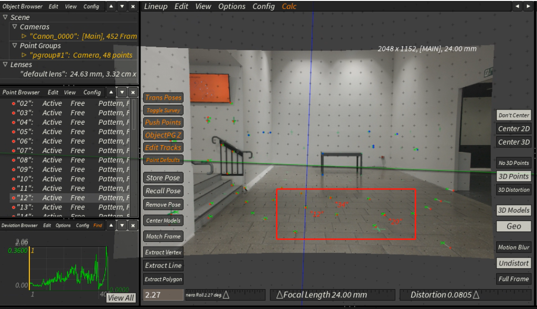The height and width of the screenshot is (309, 537).
Task: Toggle the 3D Models display
Action: [514, 211]
